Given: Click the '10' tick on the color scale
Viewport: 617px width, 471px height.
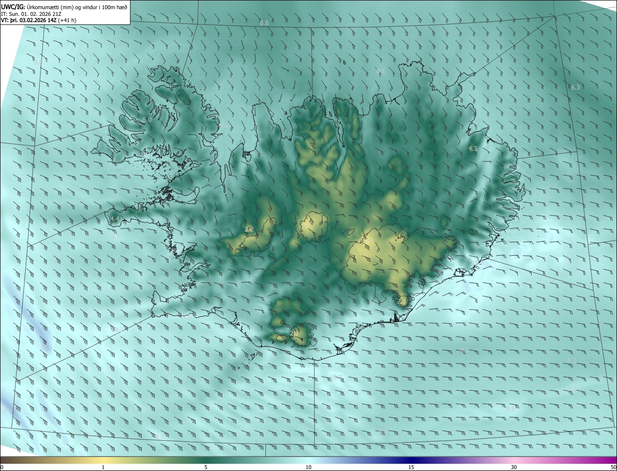Looking at the screenshot, I should coord(308,467).
